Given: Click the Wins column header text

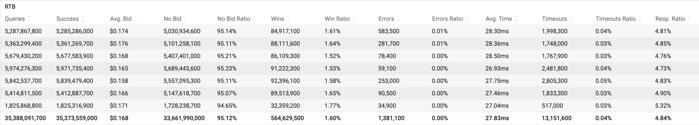Looking at the screenshot, I should pos(277,19).
